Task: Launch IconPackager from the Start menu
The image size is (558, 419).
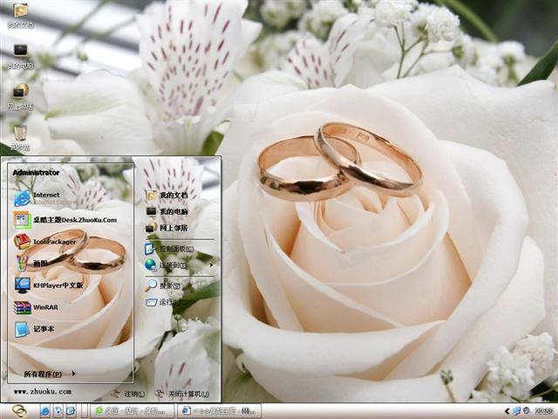Action: tap(45, 241)
